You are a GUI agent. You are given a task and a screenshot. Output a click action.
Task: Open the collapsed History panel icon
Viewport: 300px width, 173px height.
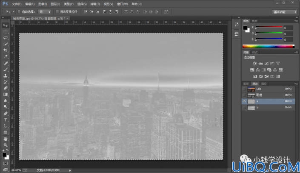237,25
